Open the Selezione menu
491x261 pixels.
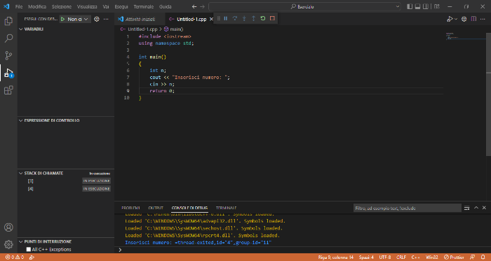pyautogui.click(x=62, y=6)
